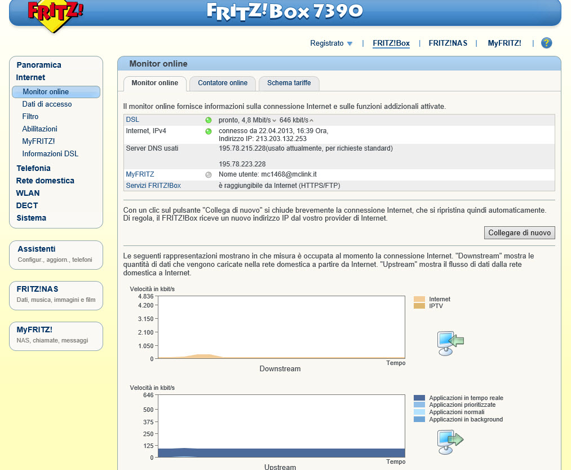Click the DNS server 195.78.223.228 text
The image size is (571, 470).
tap(242, 164)
